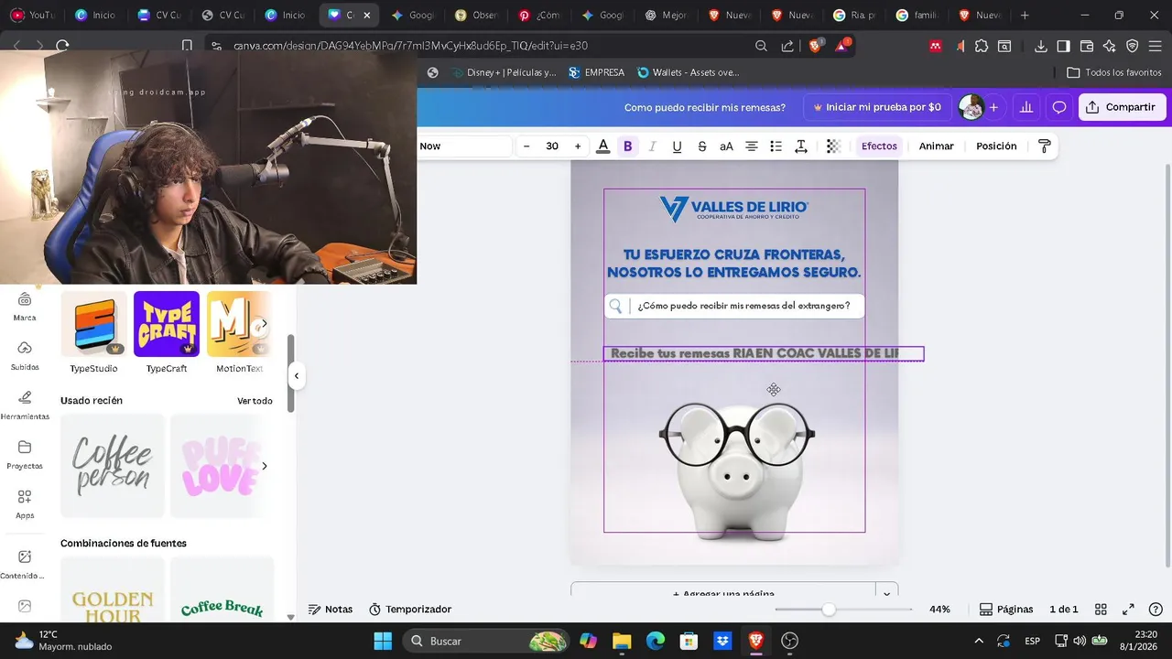
Task: Collapse the side panel with arrow handle
Action: pyautogui.click(x=296, y=376)
